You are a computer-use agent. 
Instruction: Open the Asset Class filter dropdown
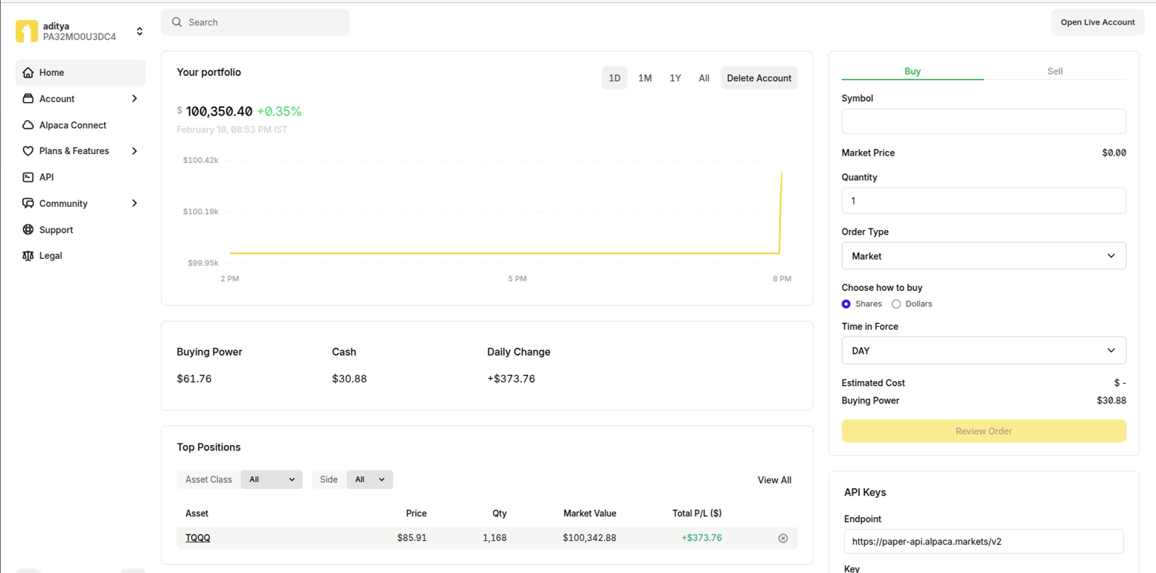272,480
